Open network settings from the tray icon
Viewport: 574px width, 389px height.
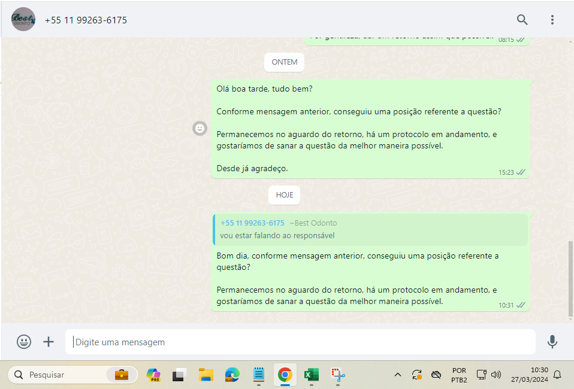click(481, 375)
